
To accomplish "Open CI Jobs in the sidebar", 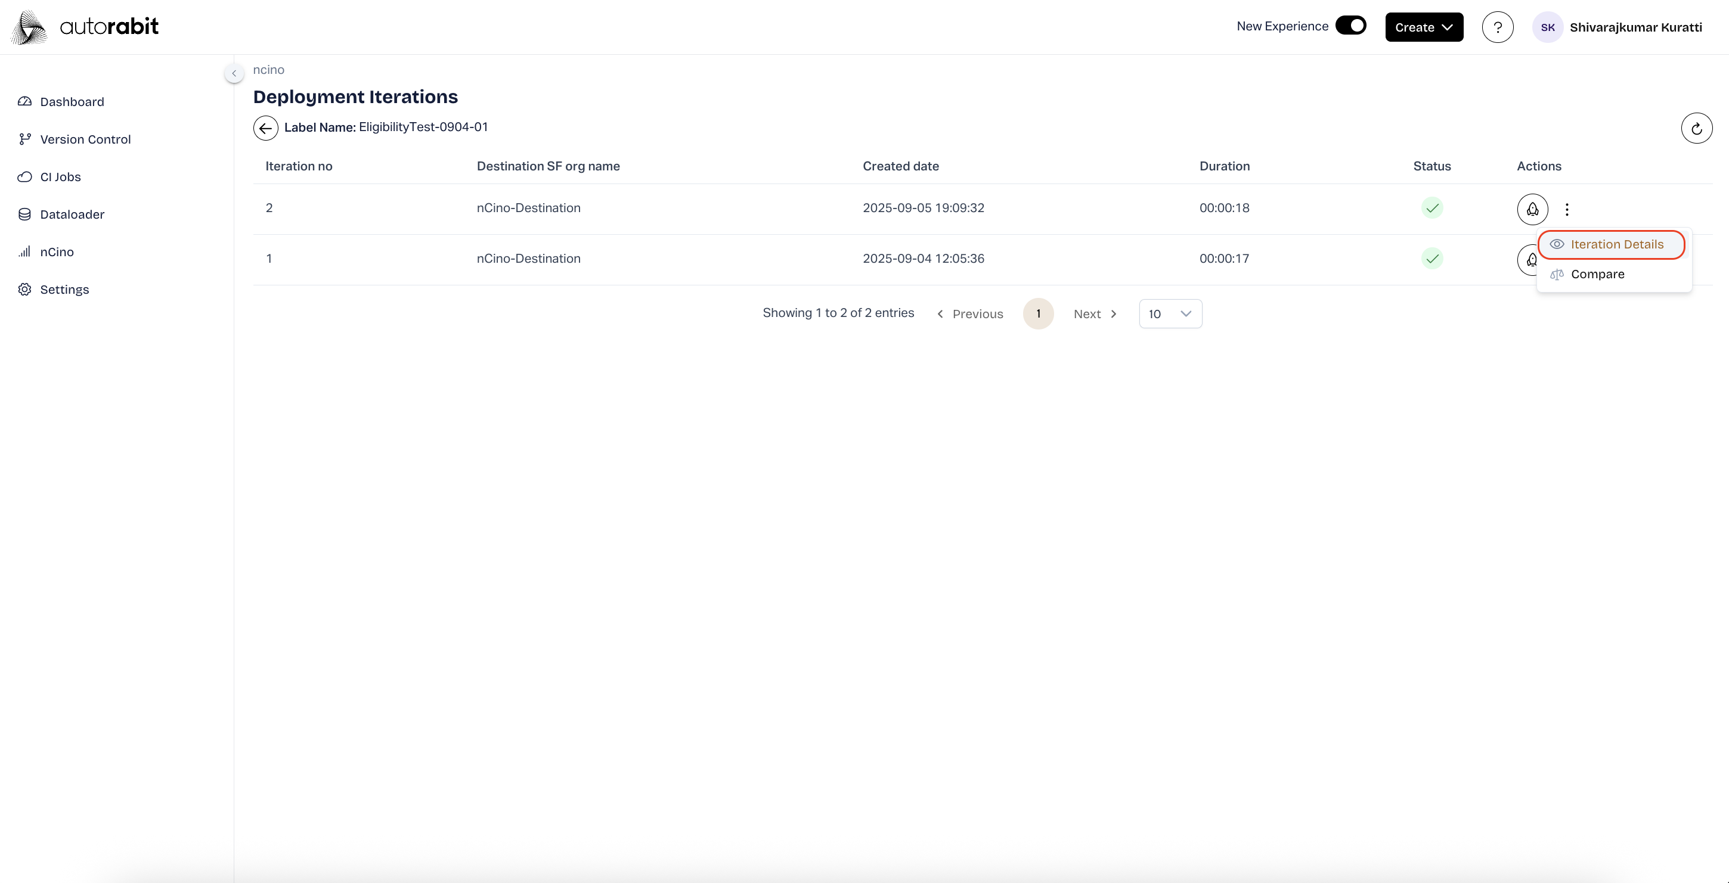I will [60, 177].
